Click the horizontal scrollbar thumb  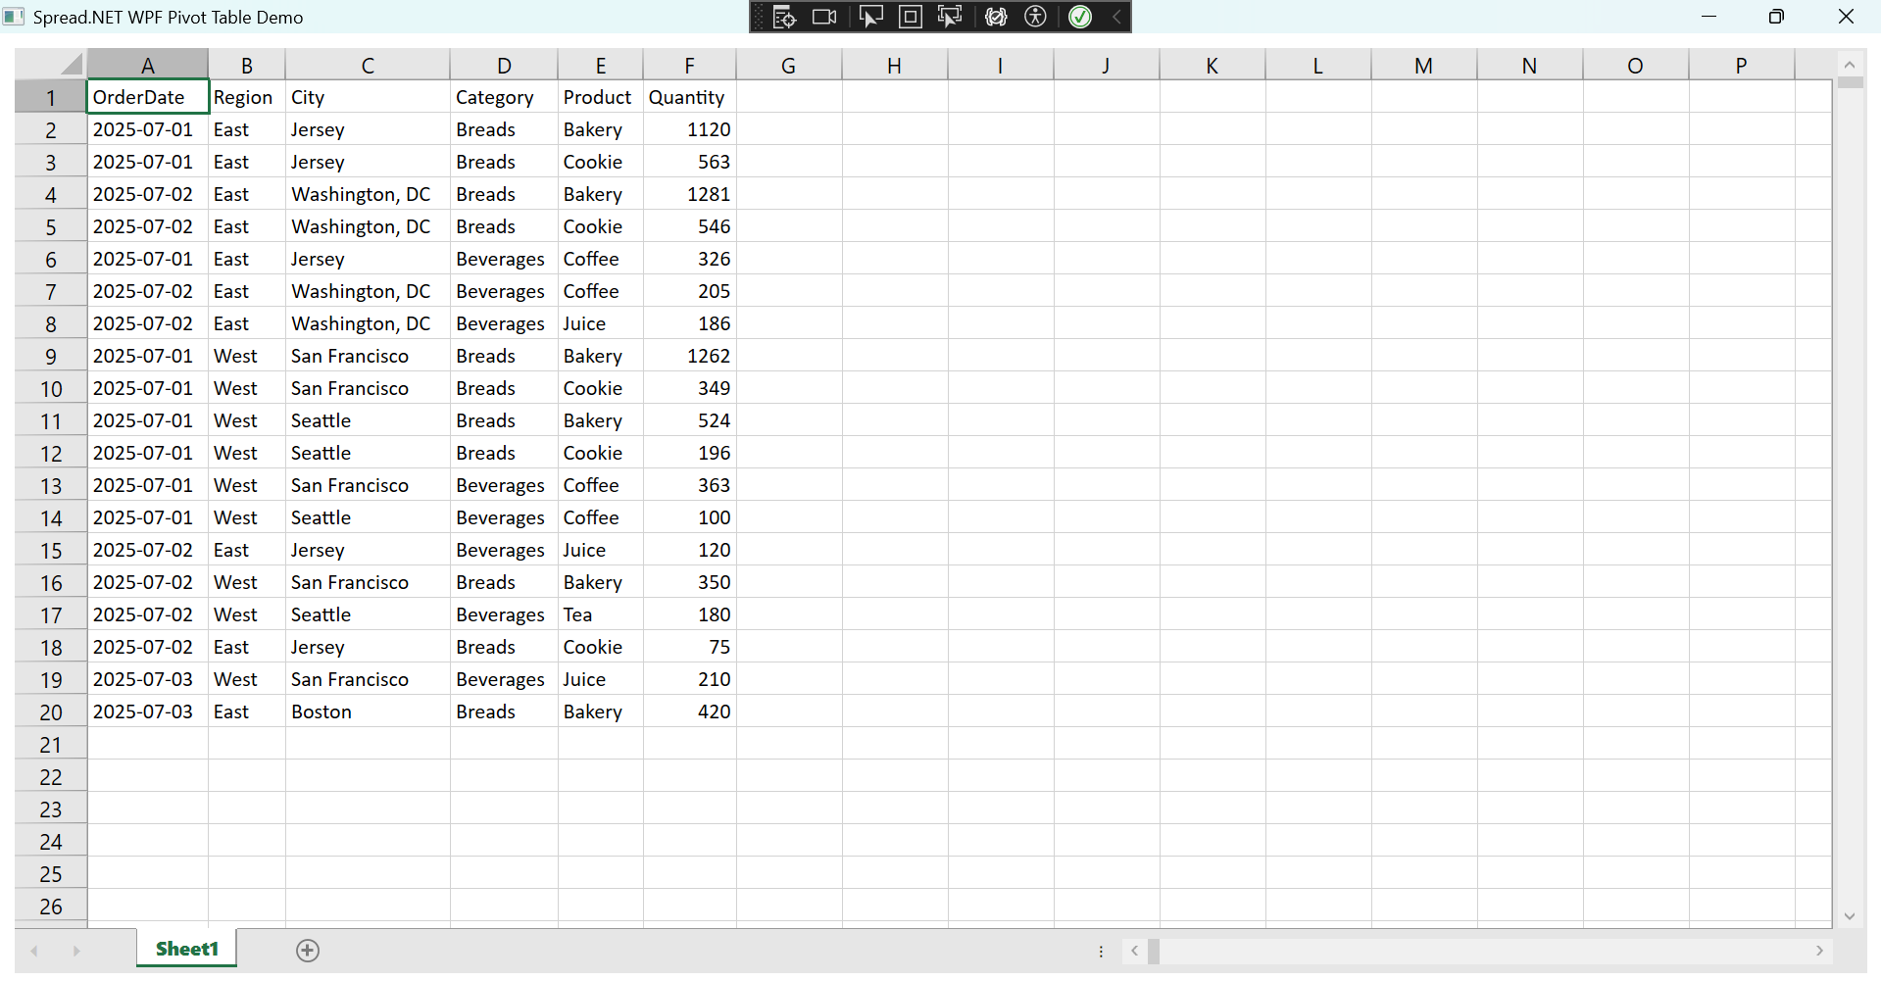point(1154,951)
